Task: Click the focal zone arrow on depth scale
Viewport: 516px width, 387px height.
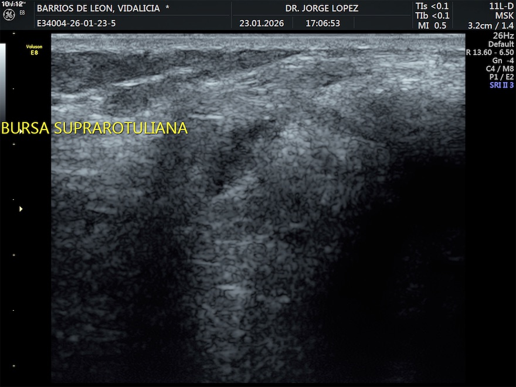Action: (x=21, y=209)
